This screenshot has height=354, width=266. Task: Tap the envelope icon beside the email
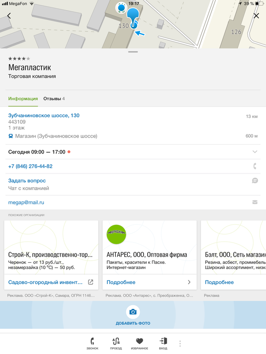[x=255, y=202]
